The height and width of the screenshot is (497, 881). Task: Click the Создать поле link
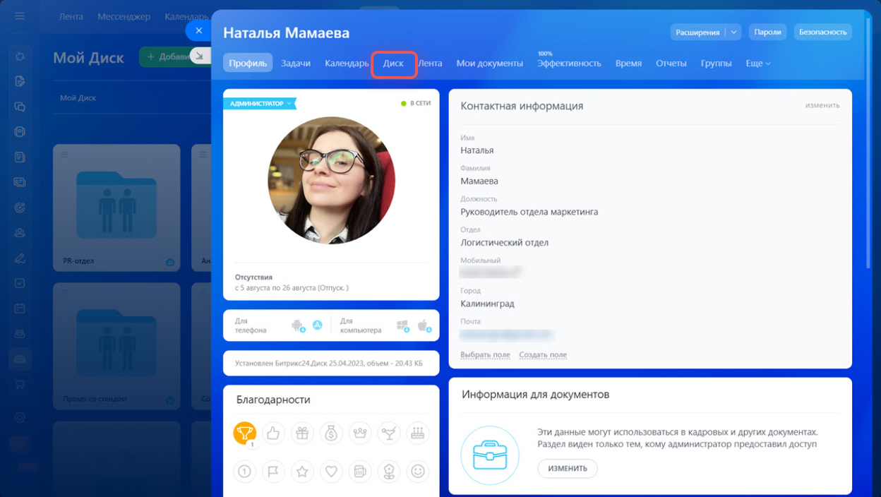tap(543, 355)
